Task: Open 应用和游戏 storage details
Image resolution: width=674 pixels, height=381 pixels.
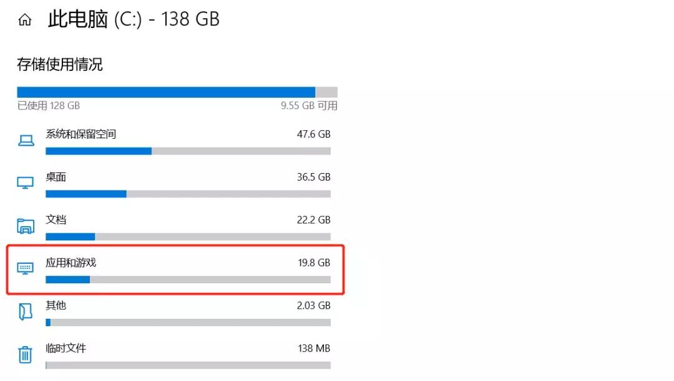Action: 71,263
